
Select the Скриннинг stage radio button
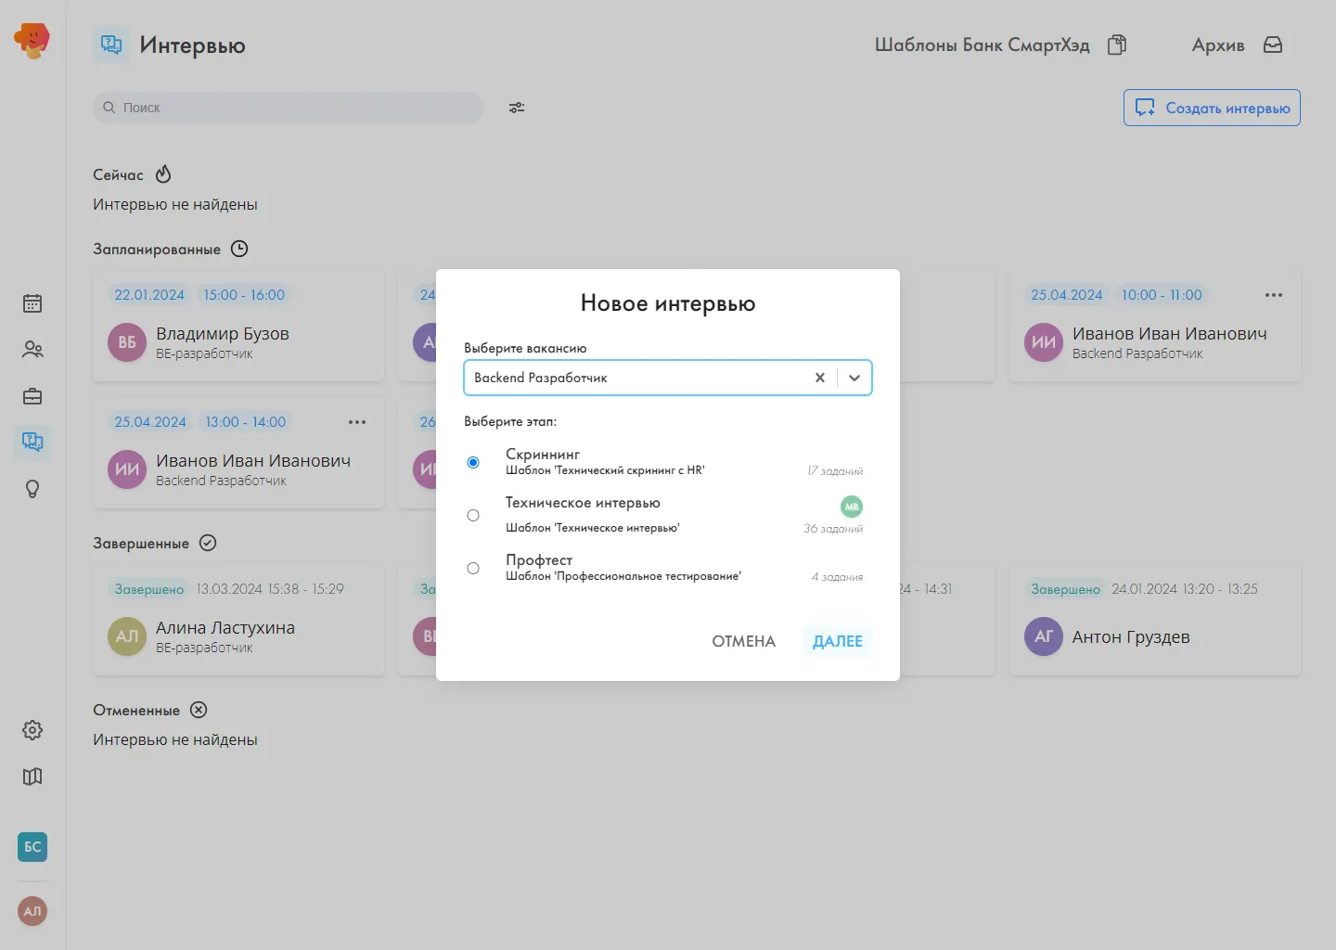click(x=473, y=462)
